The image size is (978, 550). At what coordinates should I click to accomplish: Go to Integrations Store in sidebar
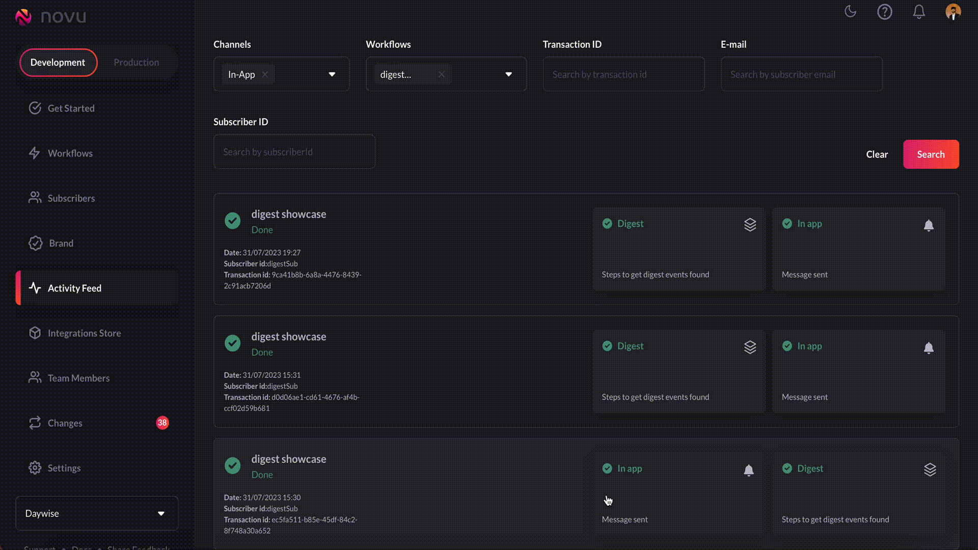point(84,333)
